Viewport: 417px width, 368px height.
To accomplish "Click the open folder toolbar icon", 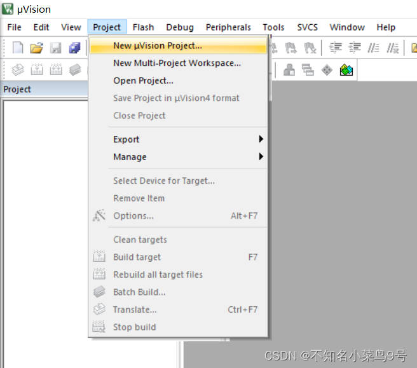I will pyautogui.click(x=36, y=48).
